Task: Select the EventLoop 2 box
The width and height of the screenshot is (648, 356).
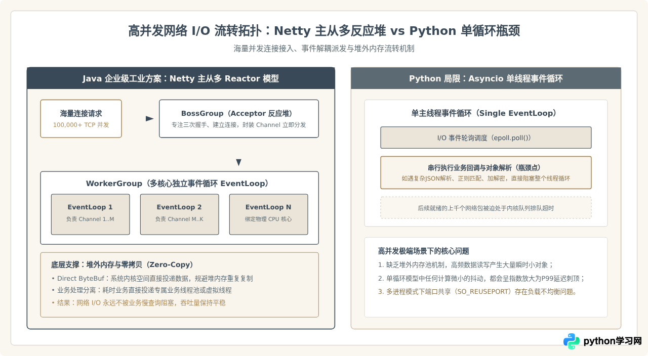Action: 179,214
